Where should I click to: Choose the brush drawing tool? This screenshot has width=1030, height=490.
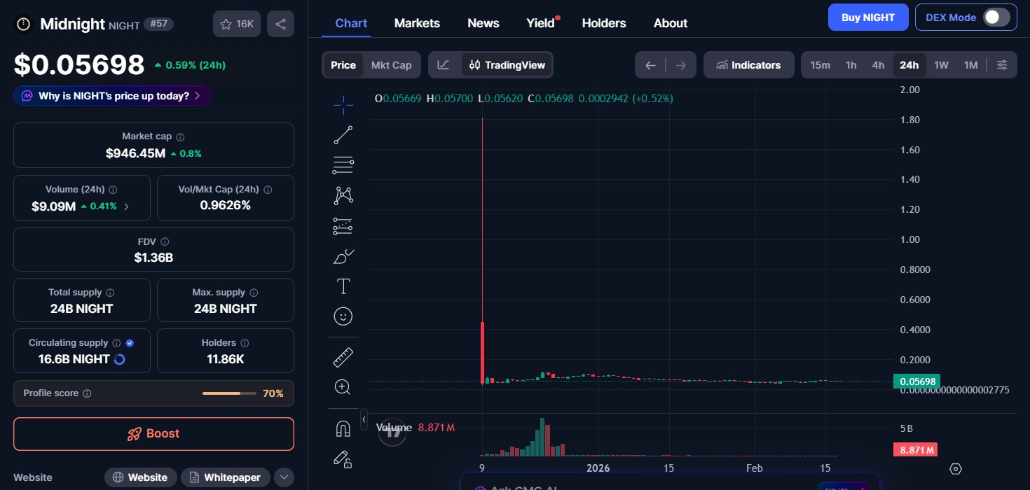click(343, 256)
